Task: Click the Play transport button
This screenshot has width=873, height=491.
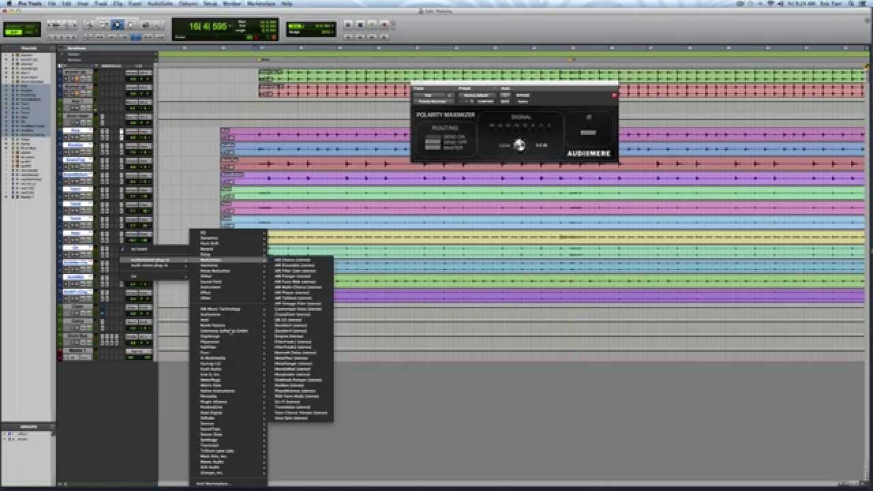Action: click(372, 25)
